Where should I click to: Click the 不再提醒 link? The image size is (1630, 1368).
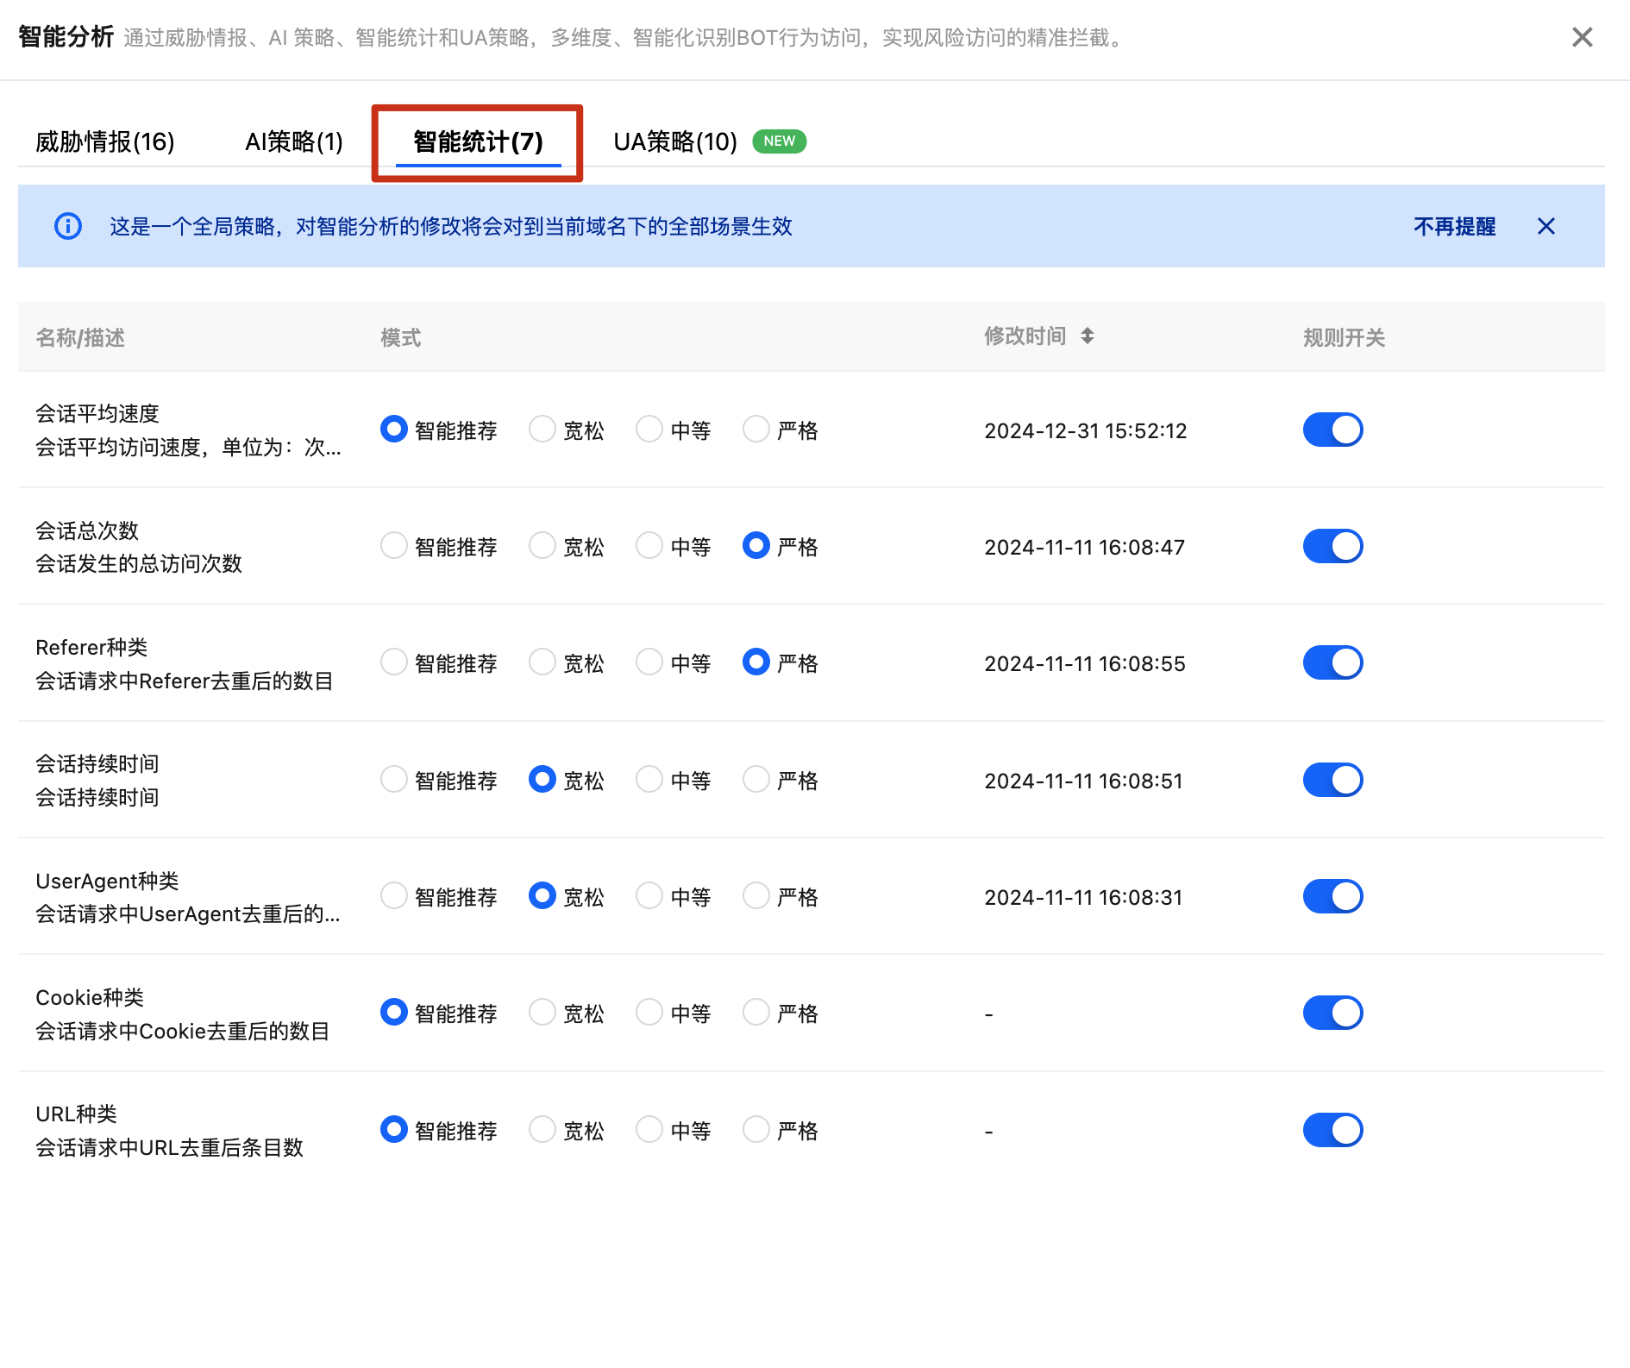click(1454, 226)
